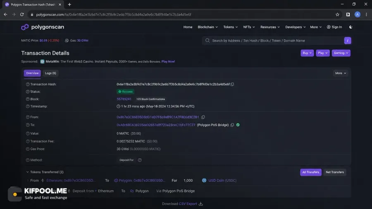Open the Gaming dropdown button
The width and height of the screenshot is (372, 209).
341,53
